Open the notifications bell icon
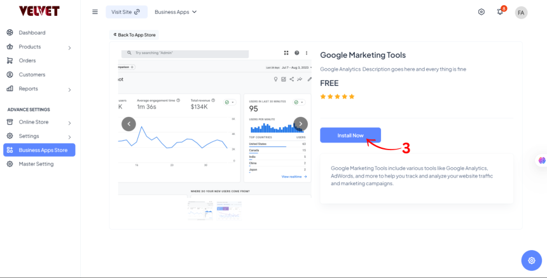Image resolution: width=547 pixels, height=278 pixels. 500,12
